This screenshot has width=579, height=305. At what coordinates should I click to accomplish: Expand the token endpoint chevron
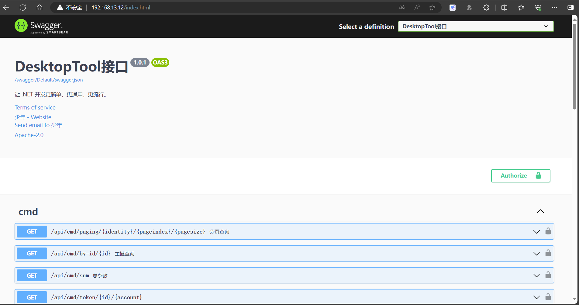pyautogui.click(x=536, y=297)
